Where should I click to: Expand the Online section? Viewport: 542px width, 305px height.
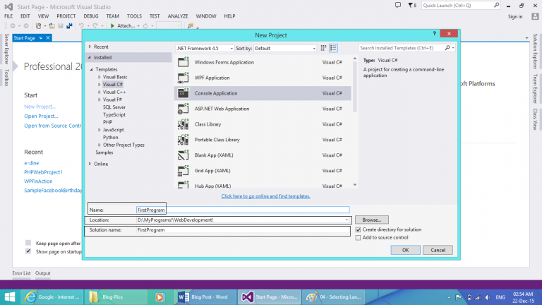(x=90, y=164)
